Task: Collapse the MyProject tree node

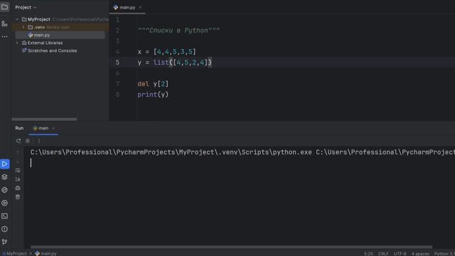Action: 17,19
